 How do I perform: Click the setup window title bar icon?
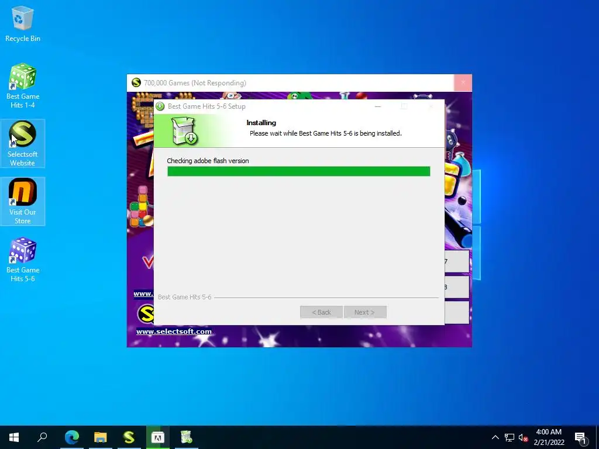[x=160, y=106]
